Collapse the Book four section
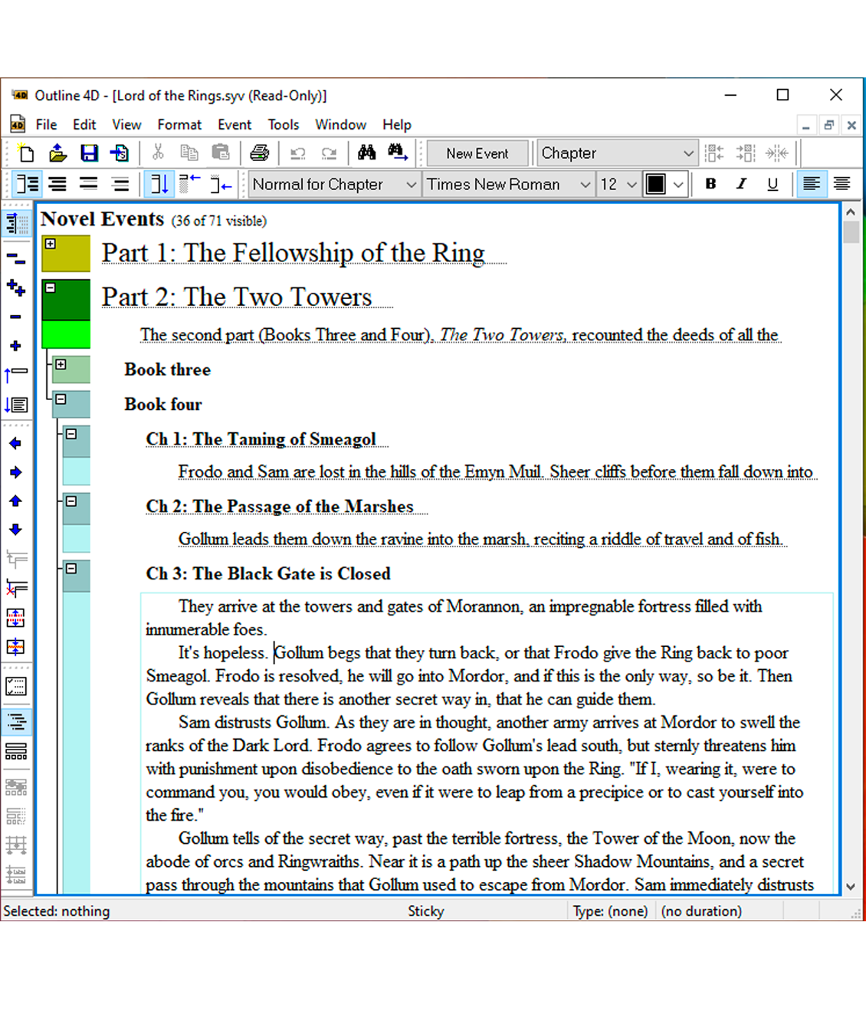 (61, 399)
